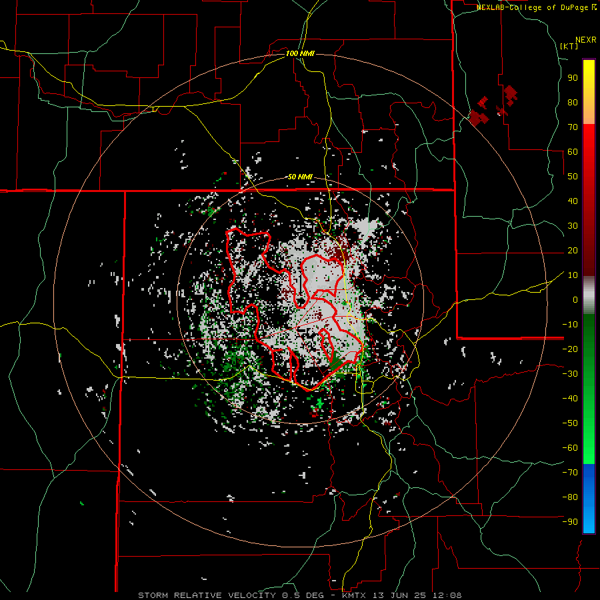Viewport: 600px width, 600px height.
Task: Click the -40 value on velocity scale
Action: pos(570,399)
